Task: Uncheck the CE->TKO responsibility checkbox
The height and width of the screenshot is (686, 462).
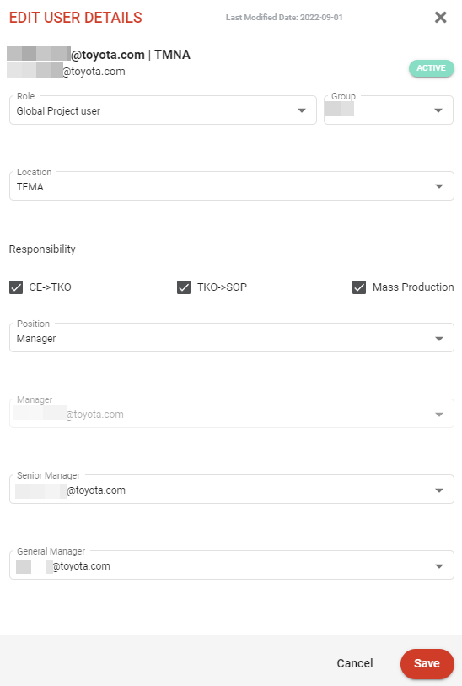Action: [16, 287]
